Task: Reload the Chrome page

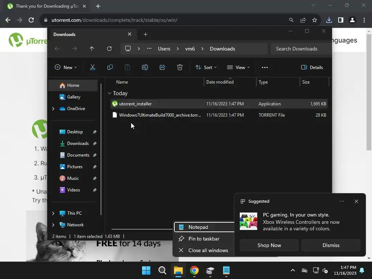Action: click(x=31, y=20)
